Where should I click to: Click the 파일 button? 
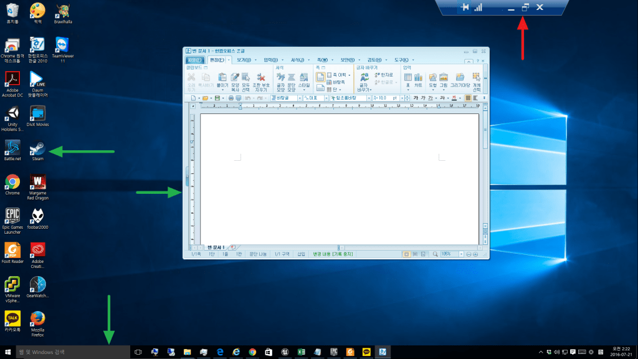click(195, 60)
